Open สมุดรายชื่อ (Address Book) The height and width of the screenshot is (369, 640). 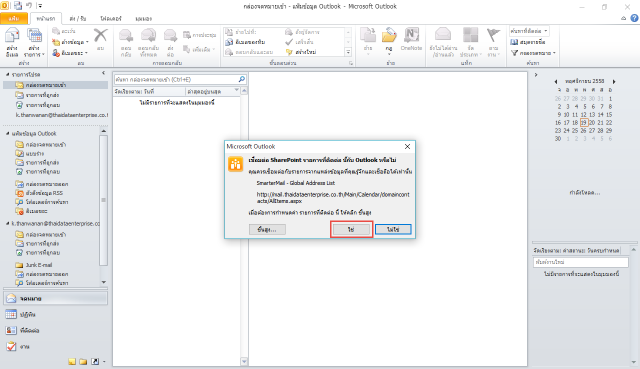[528, 42]
